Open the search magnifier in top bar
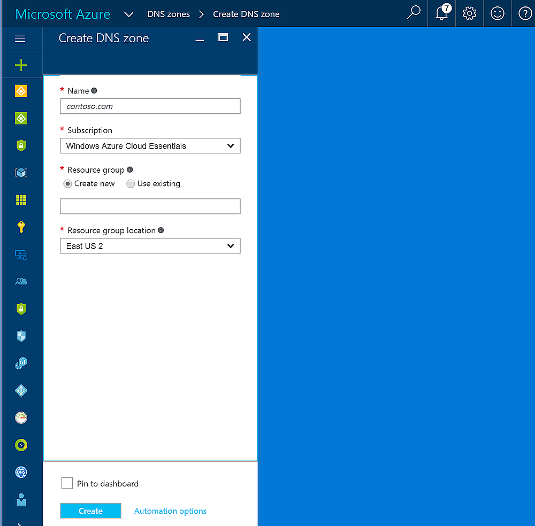Viewport: 535px width, 526px height. point(414,13)
